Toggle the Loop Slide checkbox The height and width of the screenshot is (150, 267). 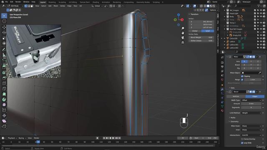pyautogui.click(x=242, y=143)
